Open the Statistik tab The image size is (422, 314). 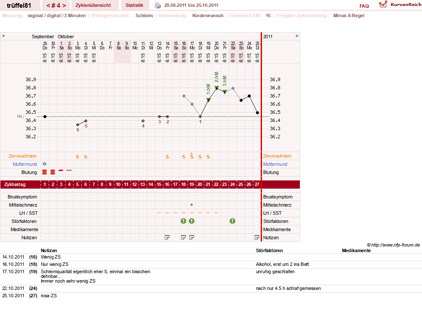pyautogui.click(x=134, y=5)
